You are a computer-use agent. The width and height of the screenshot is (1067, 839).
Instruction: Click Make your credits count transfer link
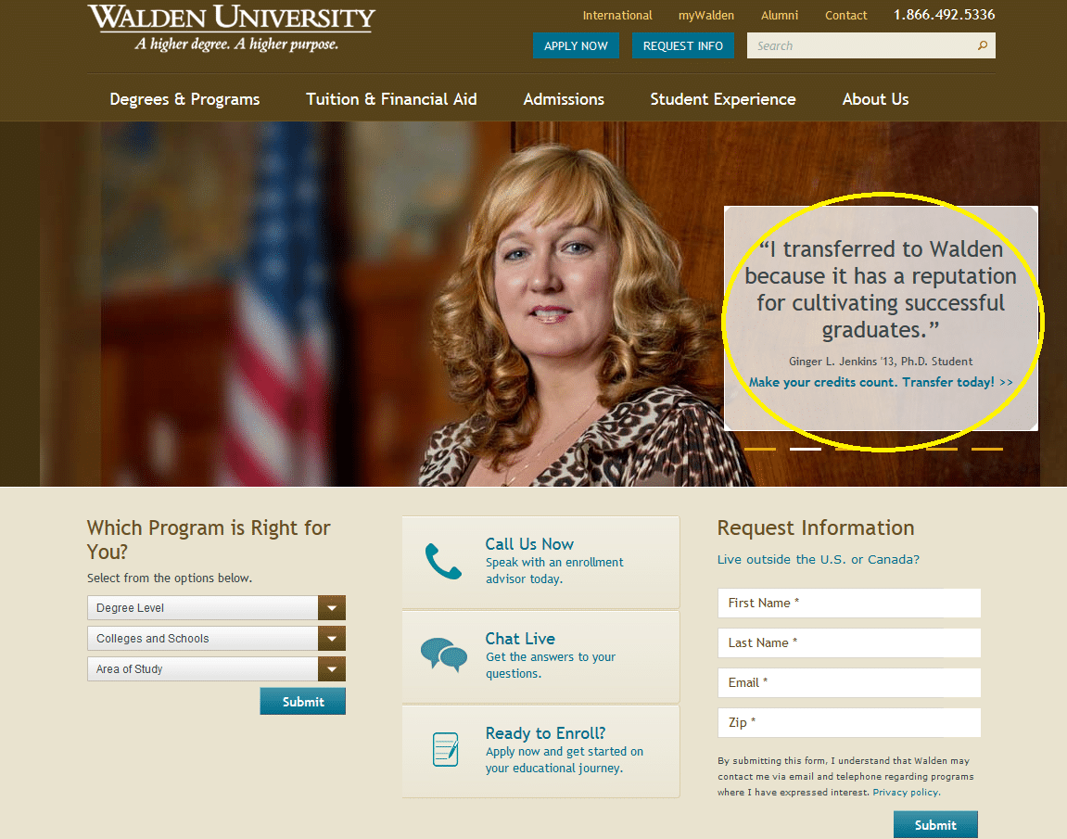point(881,382)
